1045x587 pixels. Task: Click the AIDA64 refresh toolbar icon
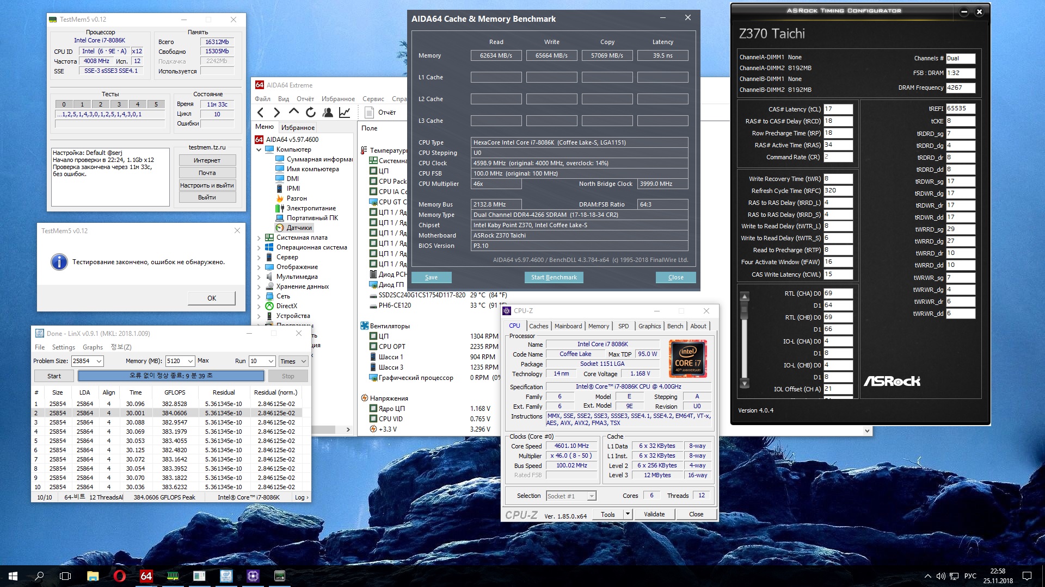click(x=310, y=113)
